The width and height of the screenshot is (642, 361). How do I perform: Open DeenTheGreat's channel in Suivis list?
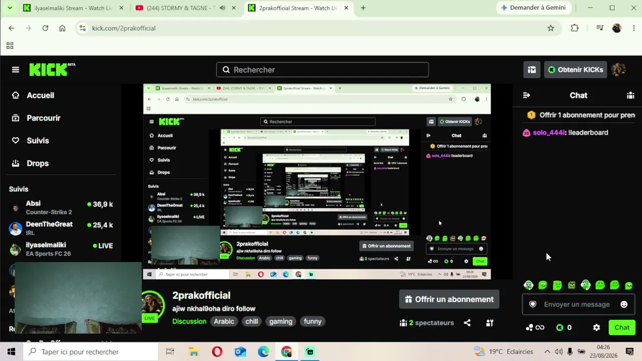[x=61, y=228]
